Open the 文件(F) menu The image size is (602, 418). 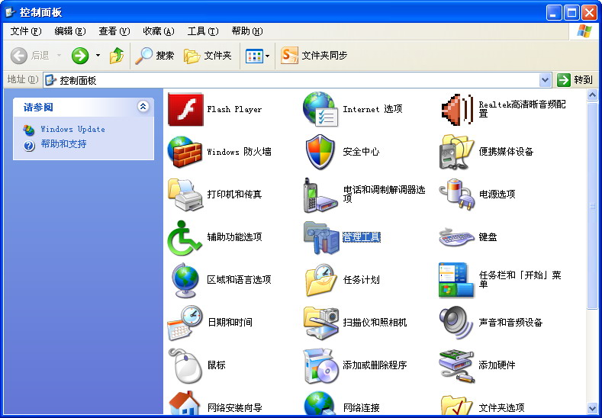click(26, 31)
